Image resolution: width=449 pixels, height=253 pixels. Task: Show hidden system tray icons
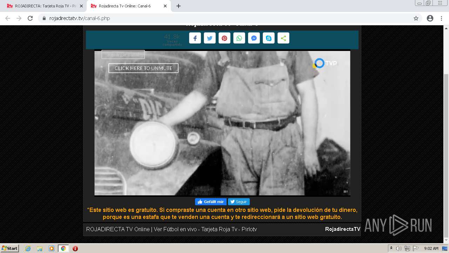tap(391, 248)
